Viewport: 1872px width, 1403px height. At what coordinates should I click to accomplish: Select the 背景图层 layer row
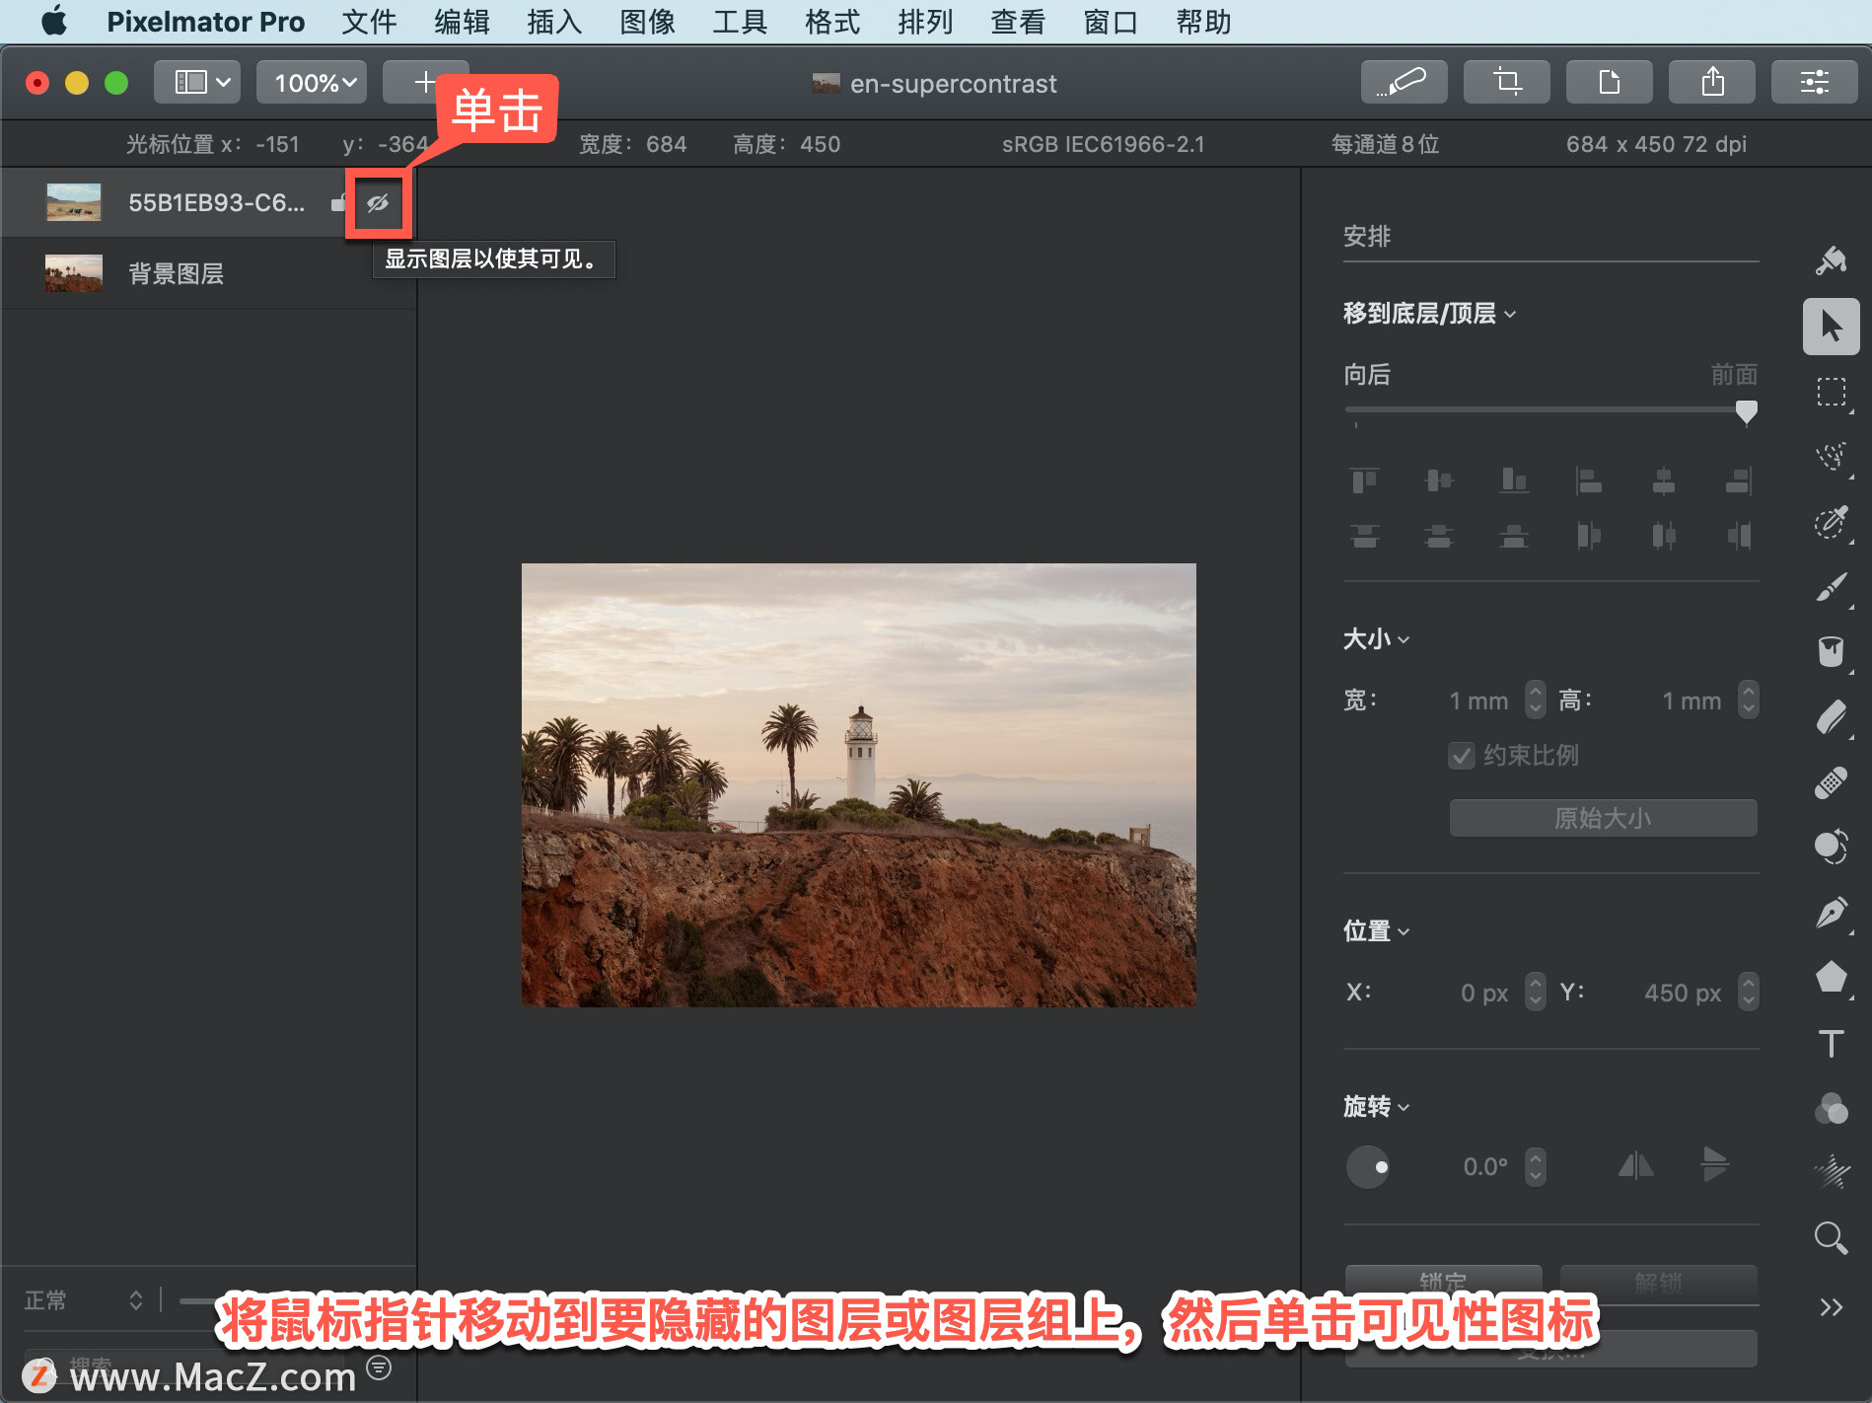tap(208, 273)
